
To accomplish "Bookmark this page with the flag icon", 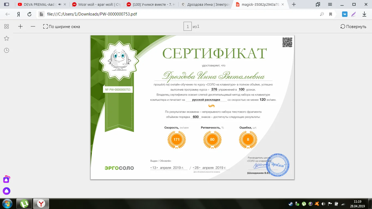I will [x=331, y=14].
